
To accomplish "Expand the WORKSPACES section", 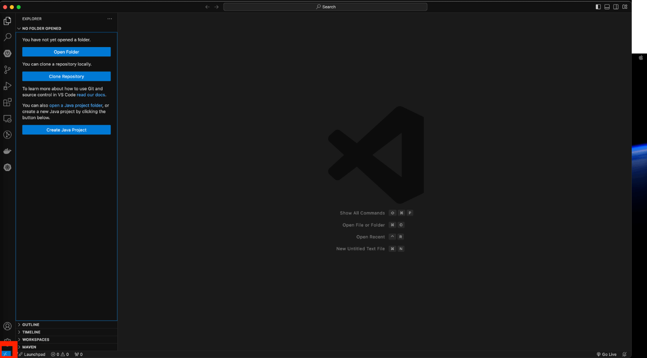I will [x=67, y=340].
